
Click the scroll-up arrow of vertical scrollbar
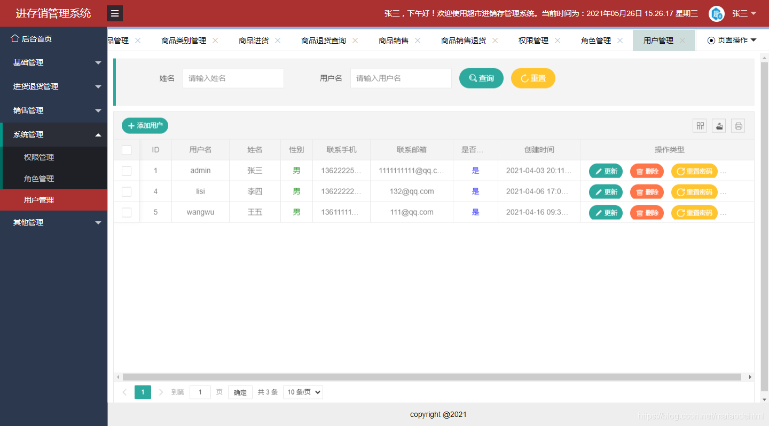tap(764, 58)
